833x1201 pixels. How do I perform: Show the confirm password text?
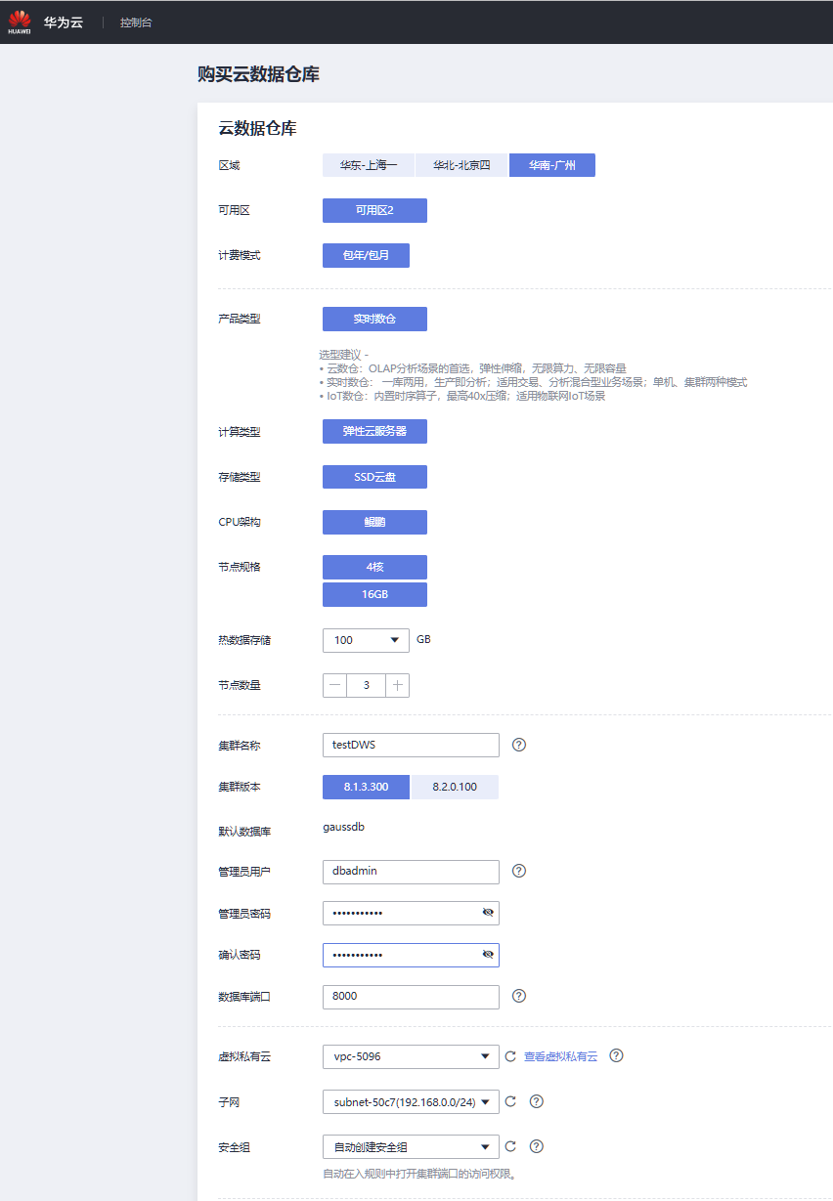pos(488,955)
